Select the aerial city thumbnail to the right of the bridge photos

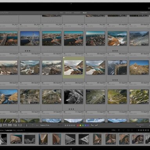96,38
